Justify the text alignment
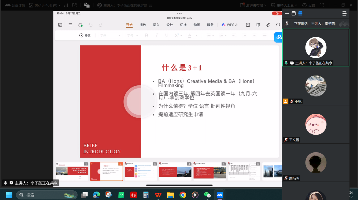 click(x=264, y=35)
